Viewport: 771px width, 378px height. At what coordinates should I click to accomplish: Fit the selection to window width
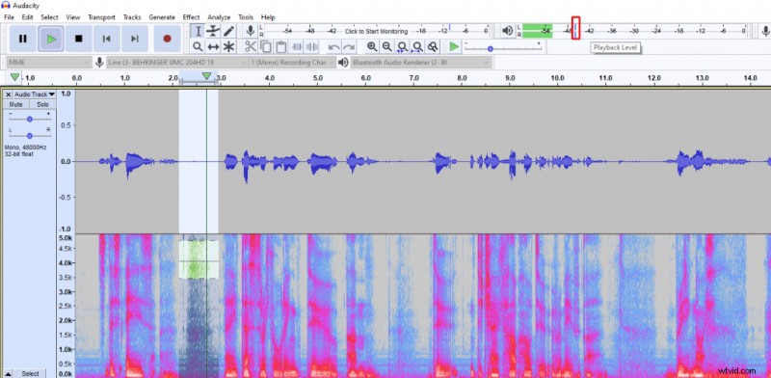tap(402, 46)
